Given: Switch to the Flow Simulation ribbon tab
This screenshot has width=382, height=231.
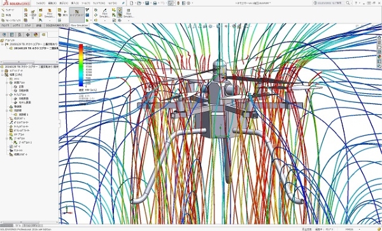Looking at the screenshot, I should tap(79, 26).
